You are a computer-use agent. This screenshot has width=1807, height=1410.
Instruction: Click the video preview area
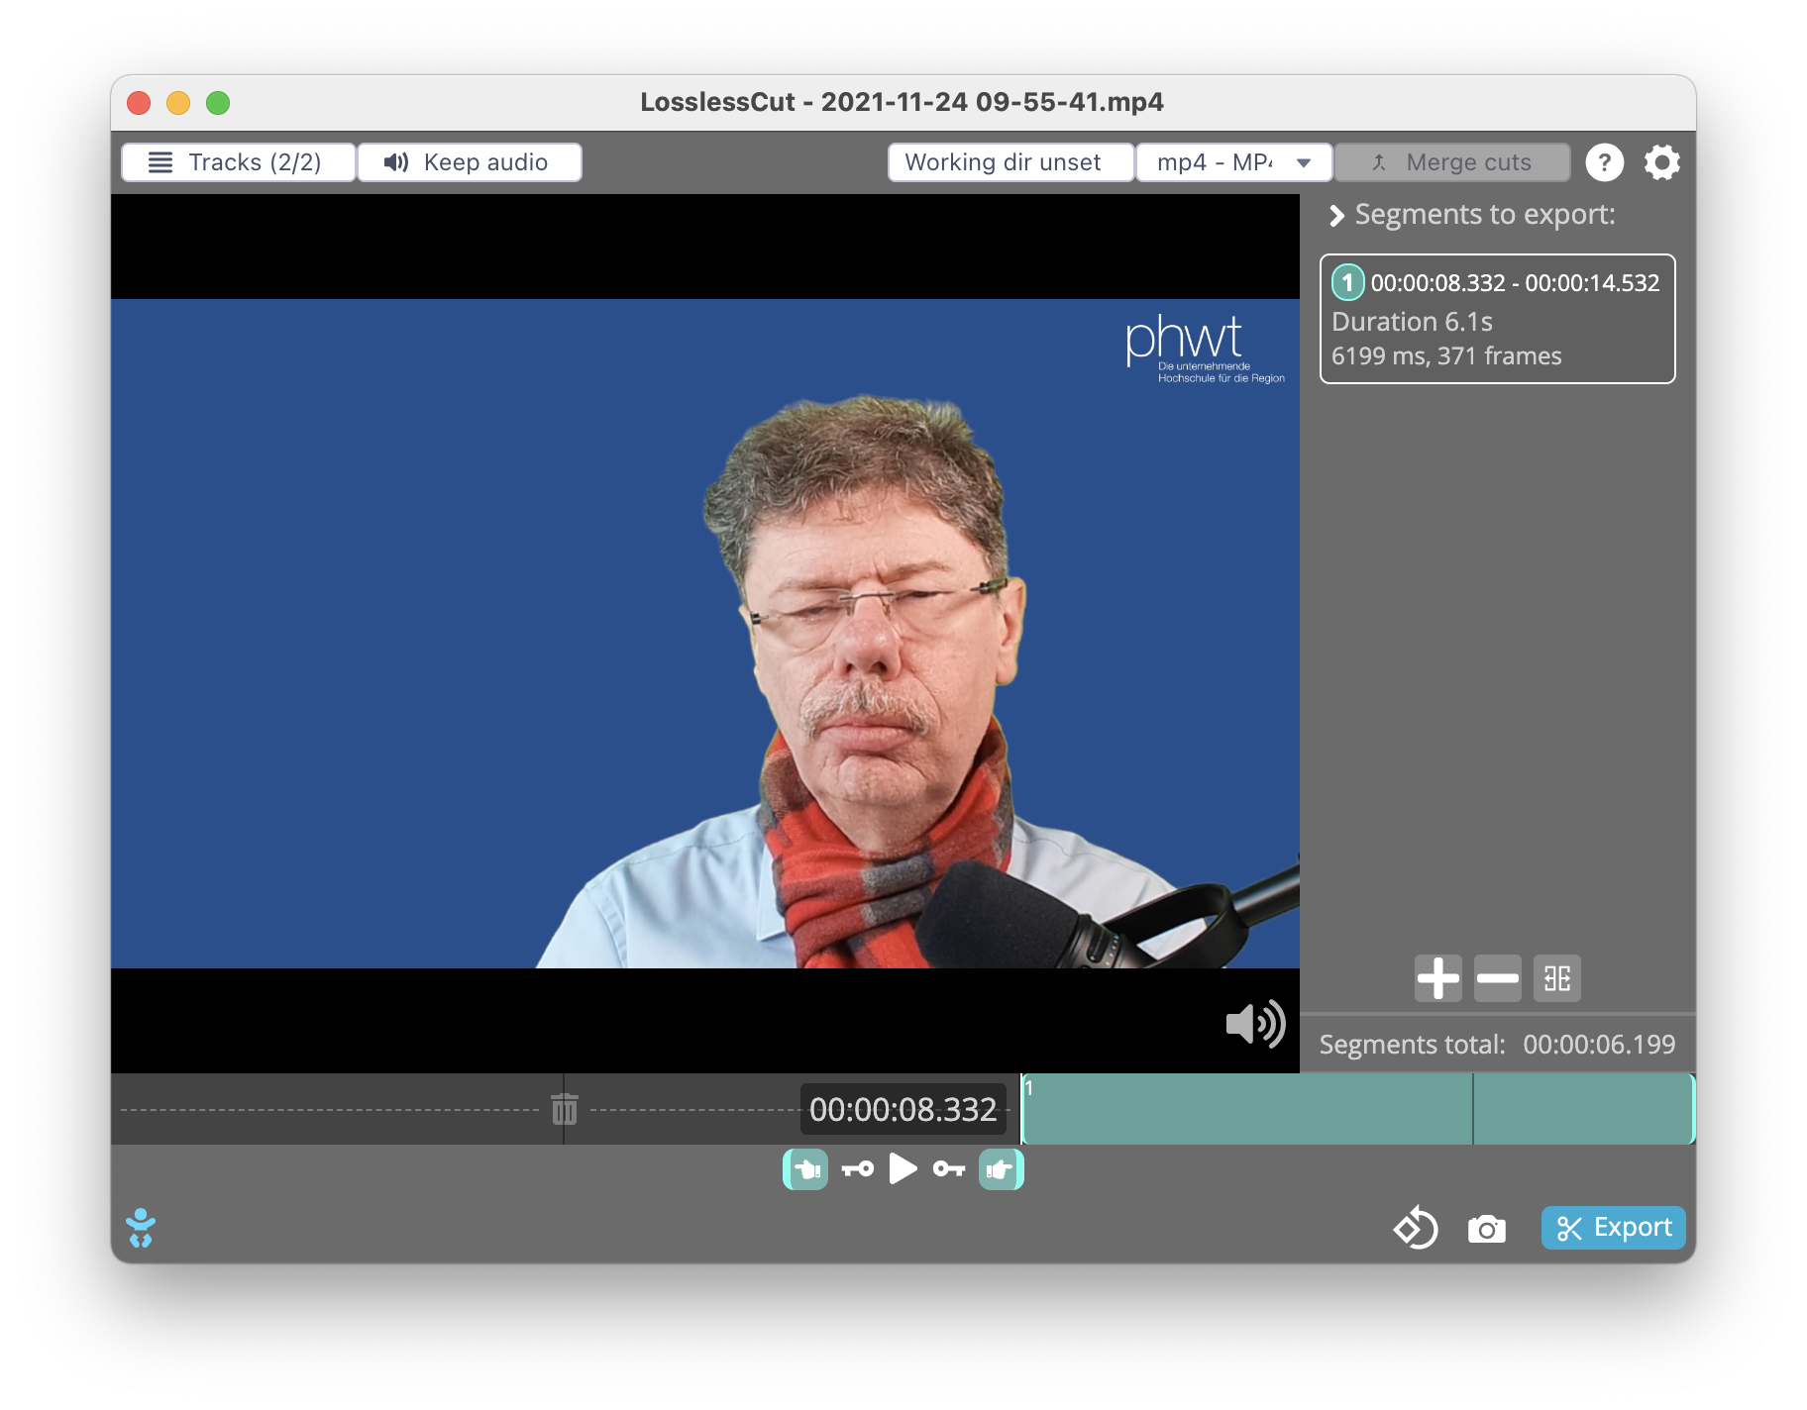tap(705, 634)
